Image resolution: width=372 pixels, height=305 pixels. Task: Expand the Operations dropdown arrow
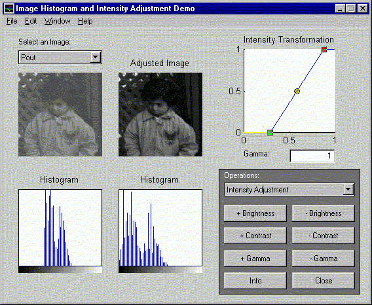348,190
